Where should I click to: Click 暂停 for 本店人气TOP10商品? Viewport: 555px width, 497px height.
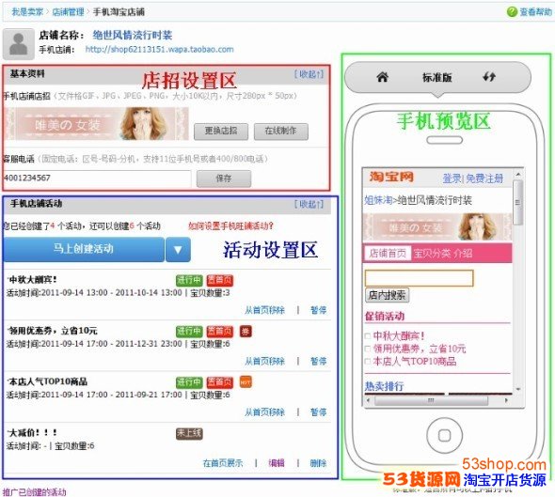coord(318,412)
